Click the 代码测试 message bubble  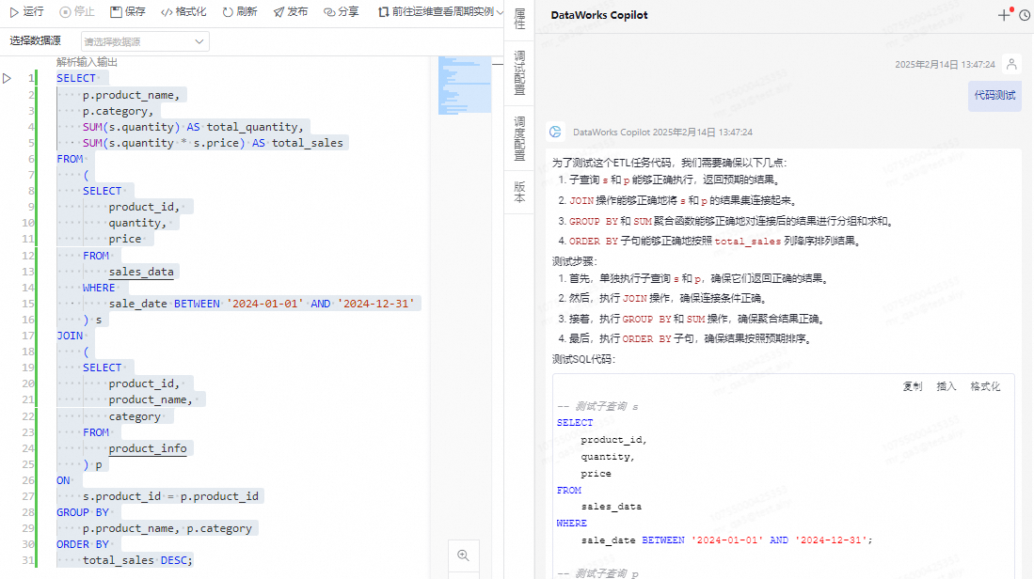(994, 96)
